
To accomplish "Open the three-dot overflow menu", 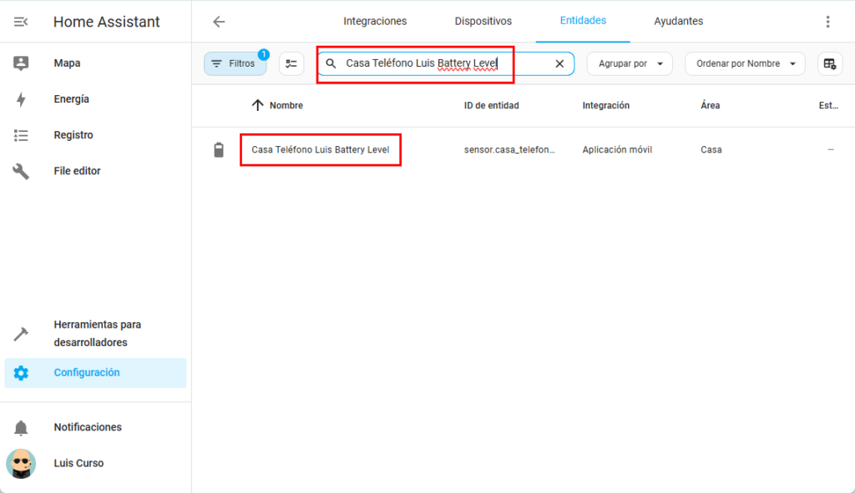I will [x=827, y=22].
